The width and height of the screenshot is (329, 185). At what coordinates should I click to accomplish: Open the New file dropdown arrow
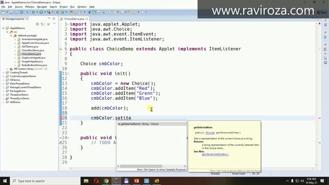7,12
